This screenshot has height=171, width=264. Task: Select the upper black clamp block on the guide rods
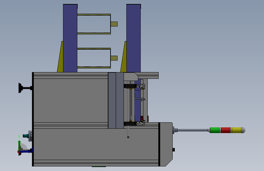click(130, 86)
